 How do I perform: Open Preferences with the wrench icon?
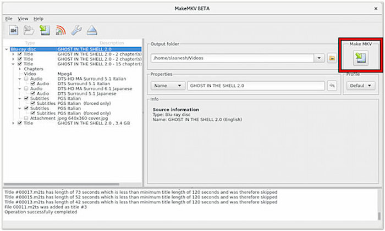click(76, 30)
